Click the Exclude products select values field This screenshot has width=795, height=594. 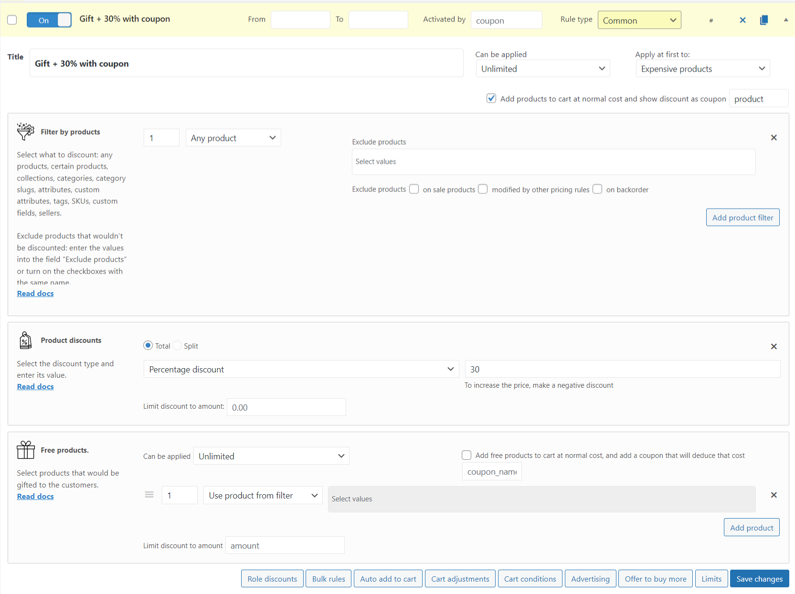pyautogui.click(x=553, y=161)
